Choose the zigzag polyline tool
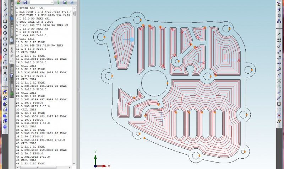This screenshot has height=169, width=284. (x=5, y=15)
